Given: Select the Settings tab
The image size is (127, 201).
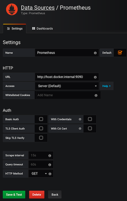Looking at the screenshot, I should [x=15, y=28].
